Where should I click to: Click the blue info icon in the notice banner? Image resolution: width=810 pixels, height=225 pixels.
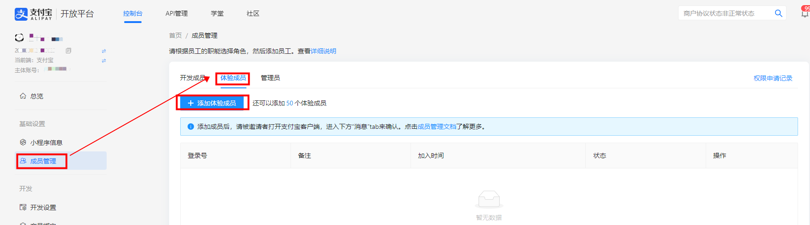tap(191, 127)
